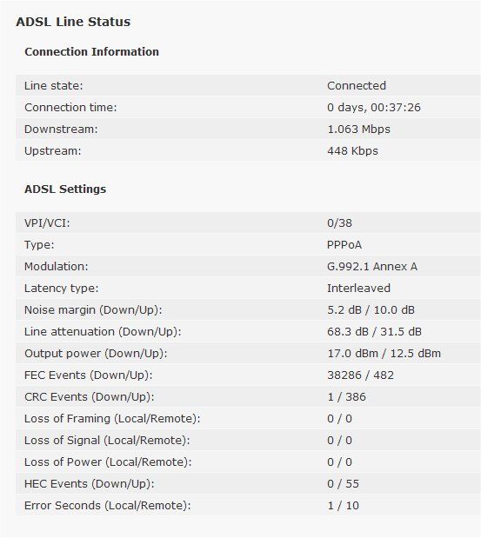The height and width of the screenshot is (538, 481).
Task: Select the HEC Events value 0 / 55
Action: 343,484
